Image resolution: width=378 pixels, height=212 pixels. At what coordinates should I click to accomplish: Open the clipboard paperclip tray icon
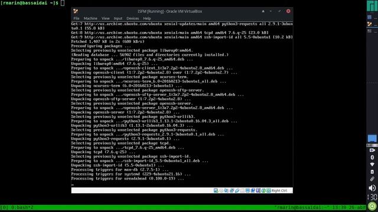pos(372,179)
